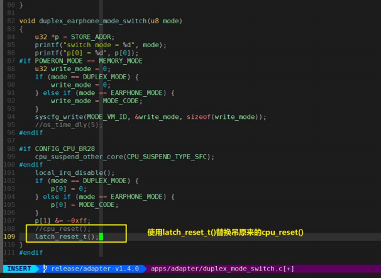Click commented //os_time_dly(5); line
381x278 pixels.
tap(69, 125)
